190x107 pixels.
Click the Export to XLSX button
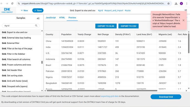(106, 26)
